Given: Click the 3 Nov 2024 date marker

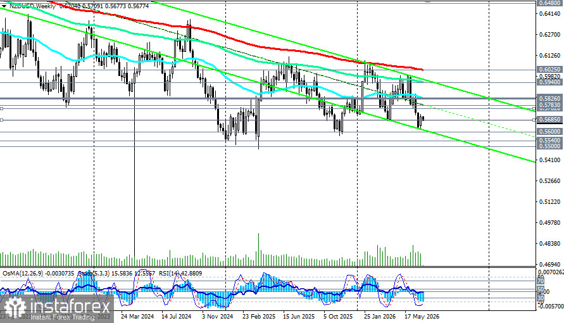Looking at the screenshot, I should pos(218,317).
